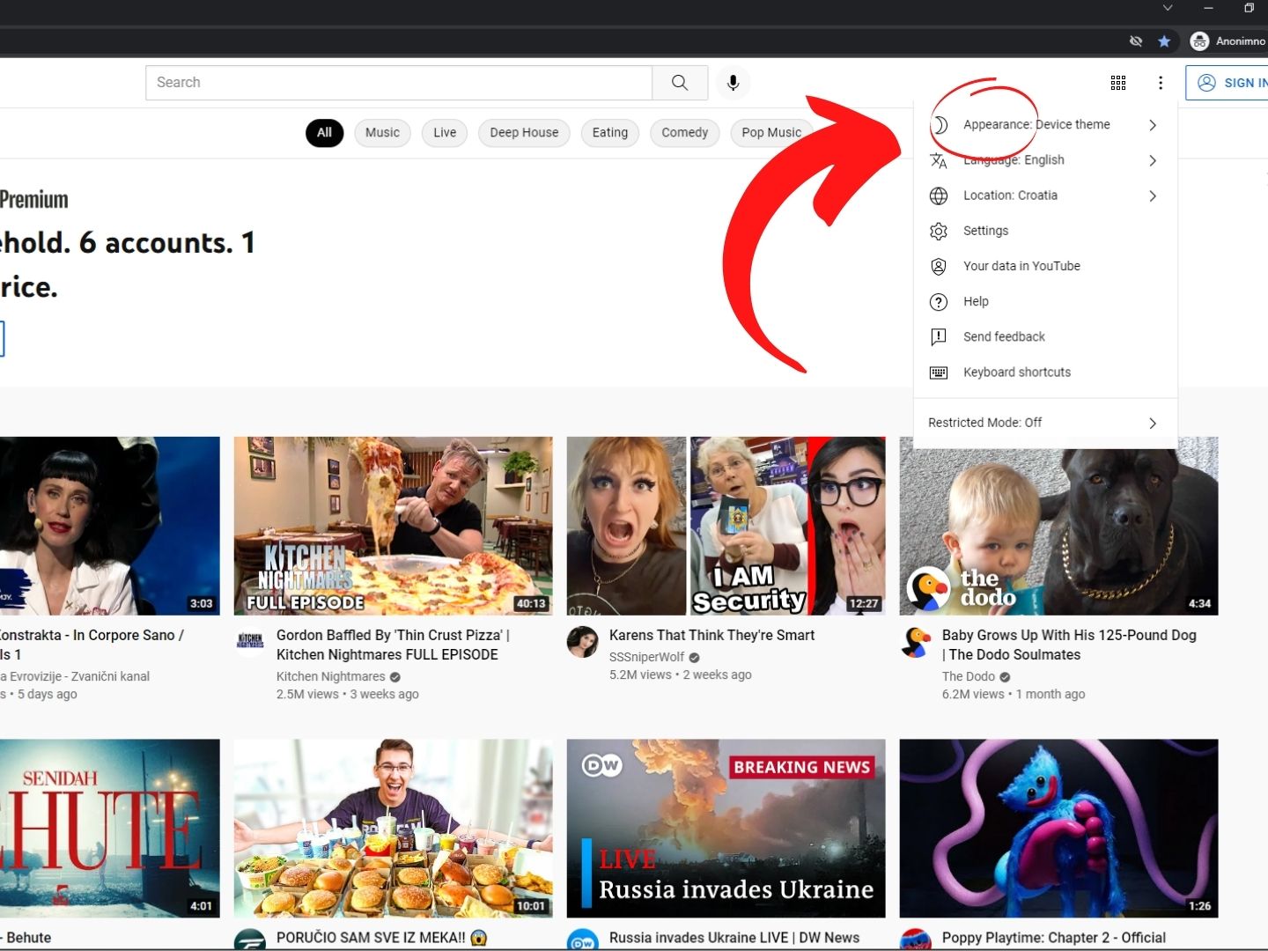Open Appearance: Device theme menu entry

click(1045, 125)
